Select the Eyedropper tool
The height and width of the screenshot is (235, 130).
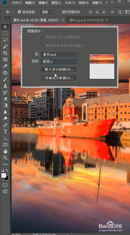5,66
